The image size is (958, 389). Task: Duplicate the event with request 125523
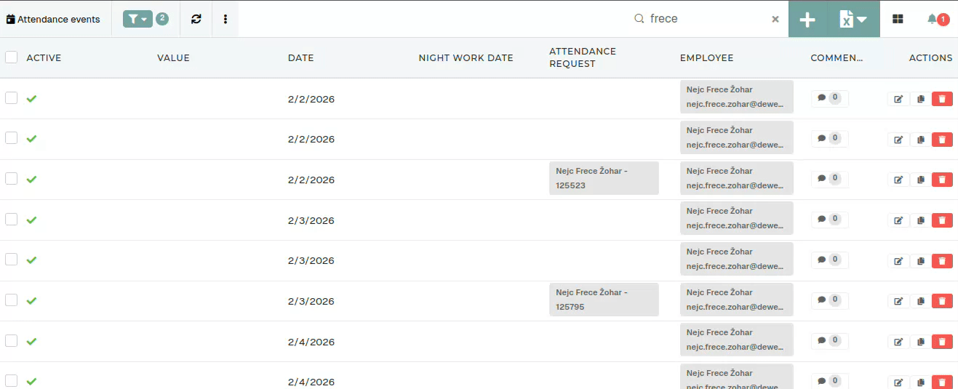pyautogui.click(x=920, y=180)
